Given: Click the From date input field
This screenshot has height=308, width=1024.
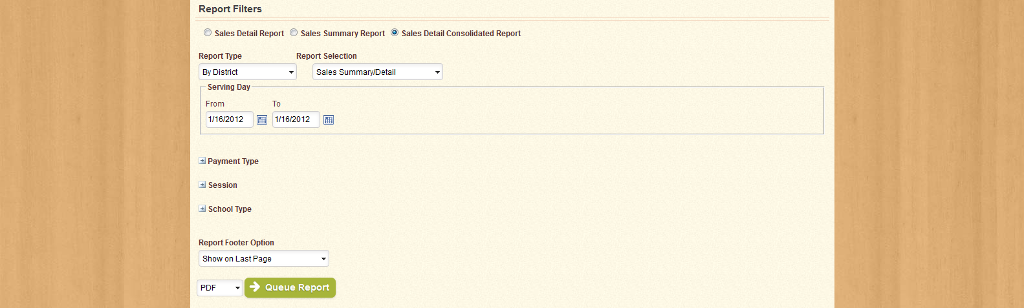Looking at the screenshot, I should tap(229, 119).
